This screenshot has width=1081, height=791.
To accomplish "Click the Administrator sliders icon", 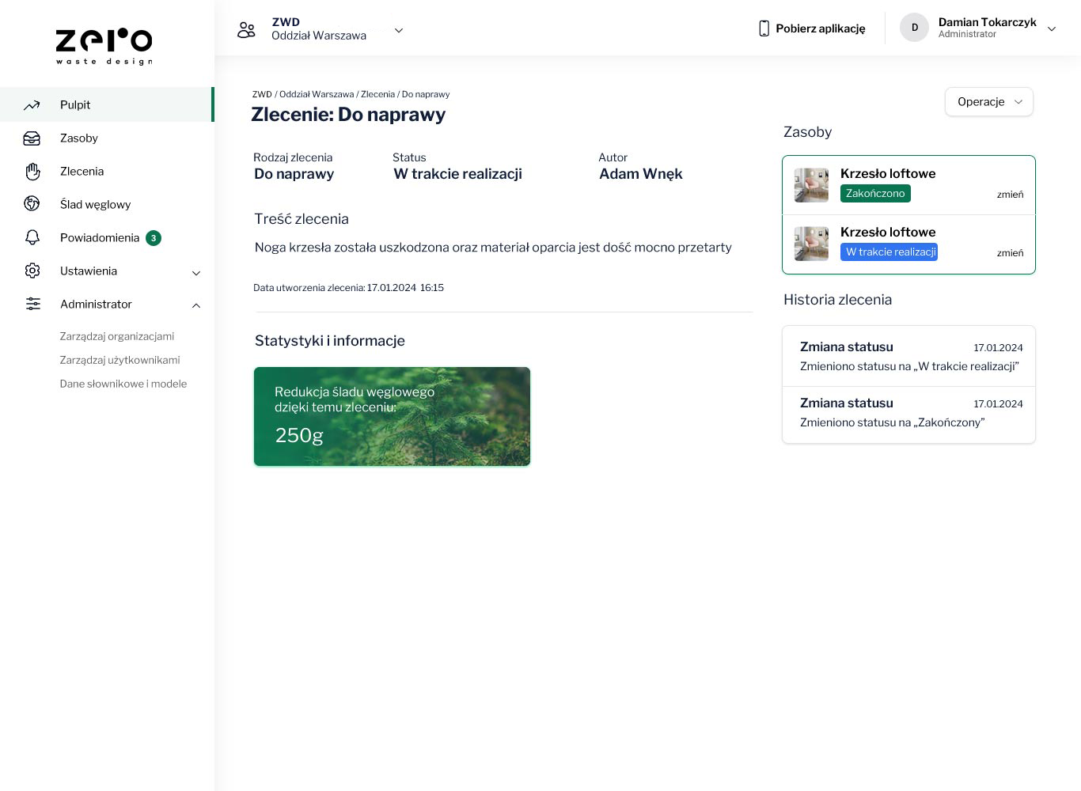I will pyautogui.click(x=32, y=304).
